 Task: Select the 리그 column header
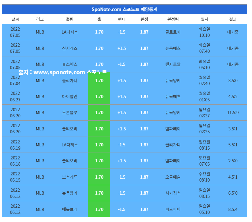40,19
